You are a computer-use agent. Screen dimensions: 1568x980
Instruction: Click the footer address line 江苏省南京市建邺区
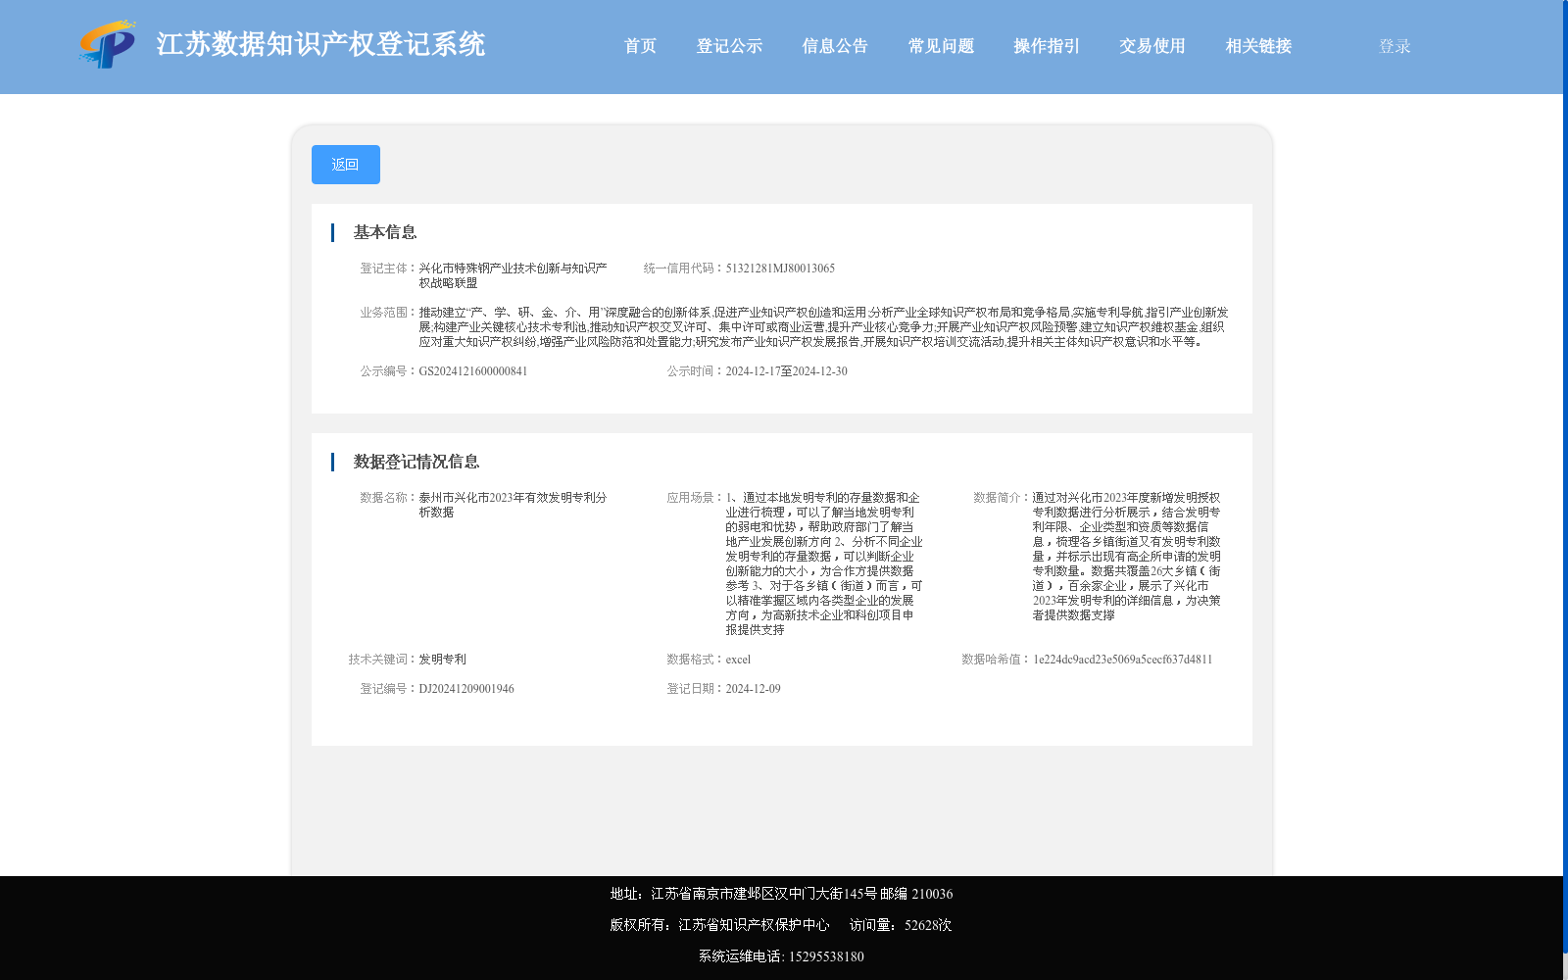(781, 894)
